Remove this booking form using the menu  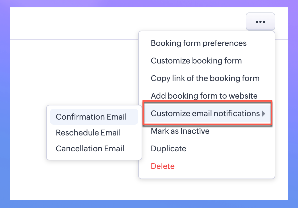point(163,166)
